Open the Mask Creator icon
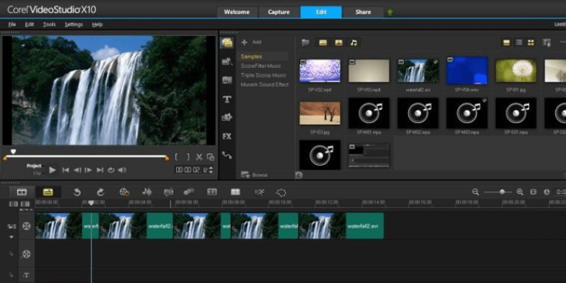 [x=281, y=192]
